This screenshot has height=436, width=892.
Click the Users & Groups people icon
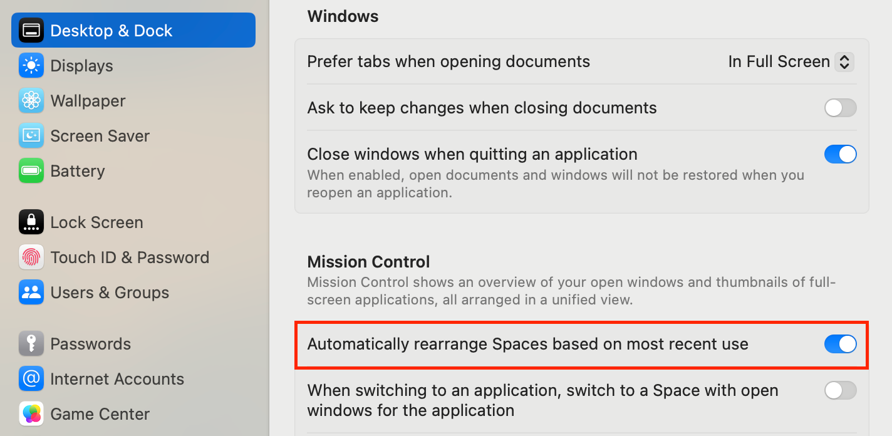[x=31, y=292]
